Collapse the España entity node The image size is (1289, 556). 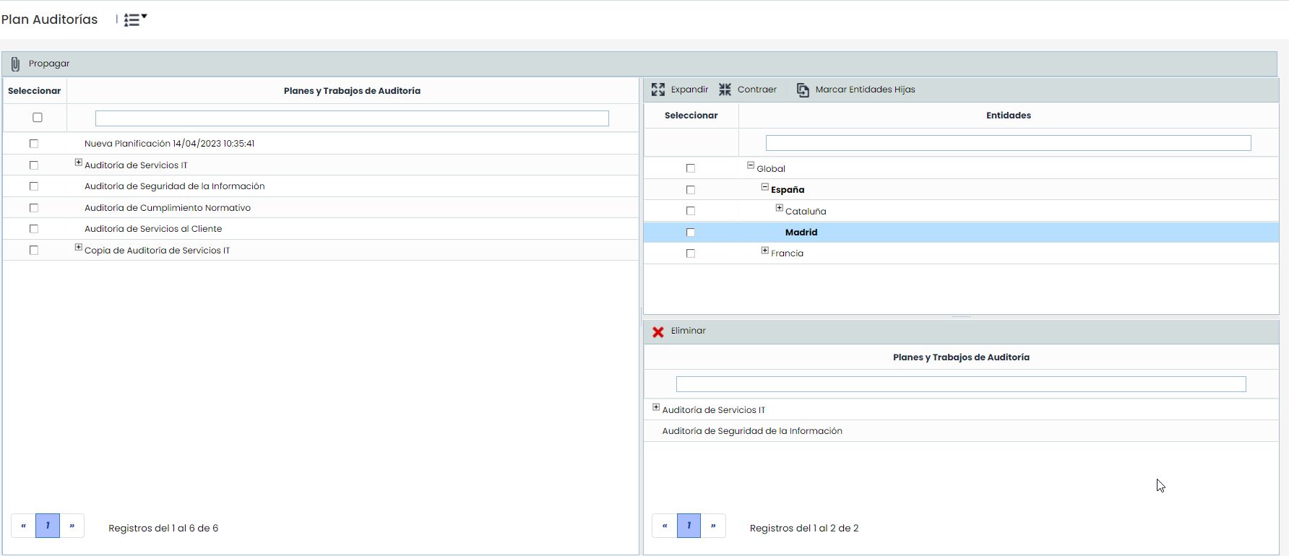coord(765,187)
